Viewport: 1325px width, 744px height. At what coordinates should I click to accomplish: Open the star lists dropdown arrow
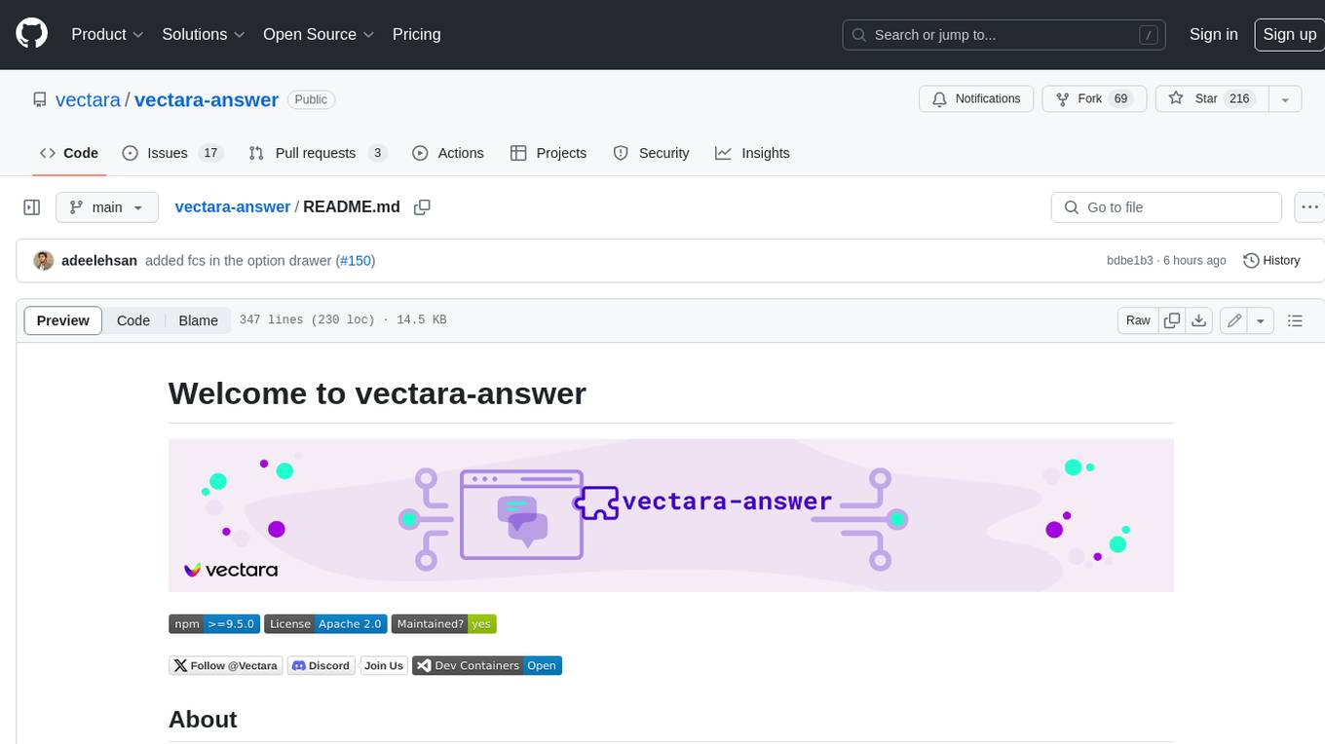coord(1285,99)
